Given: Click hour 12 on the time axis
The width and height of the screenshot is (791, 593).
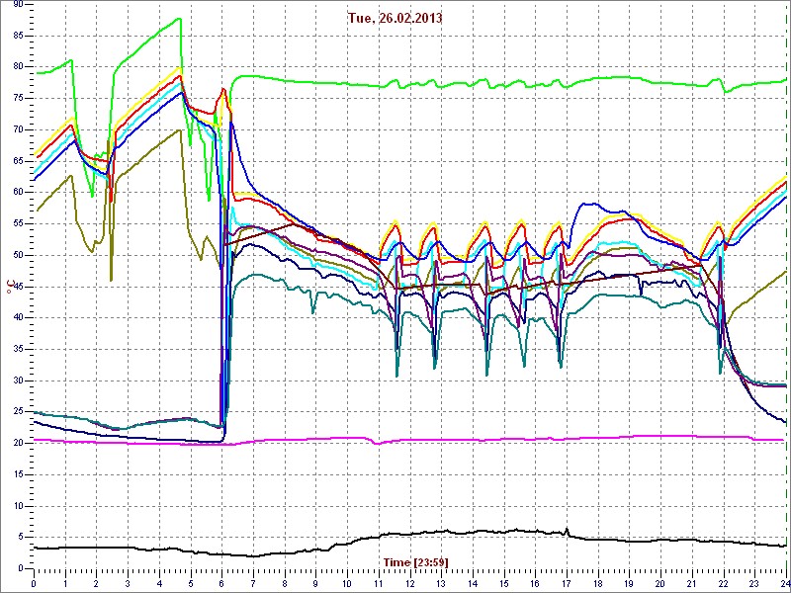Looking at the screenshot, I should click(410, 583).
